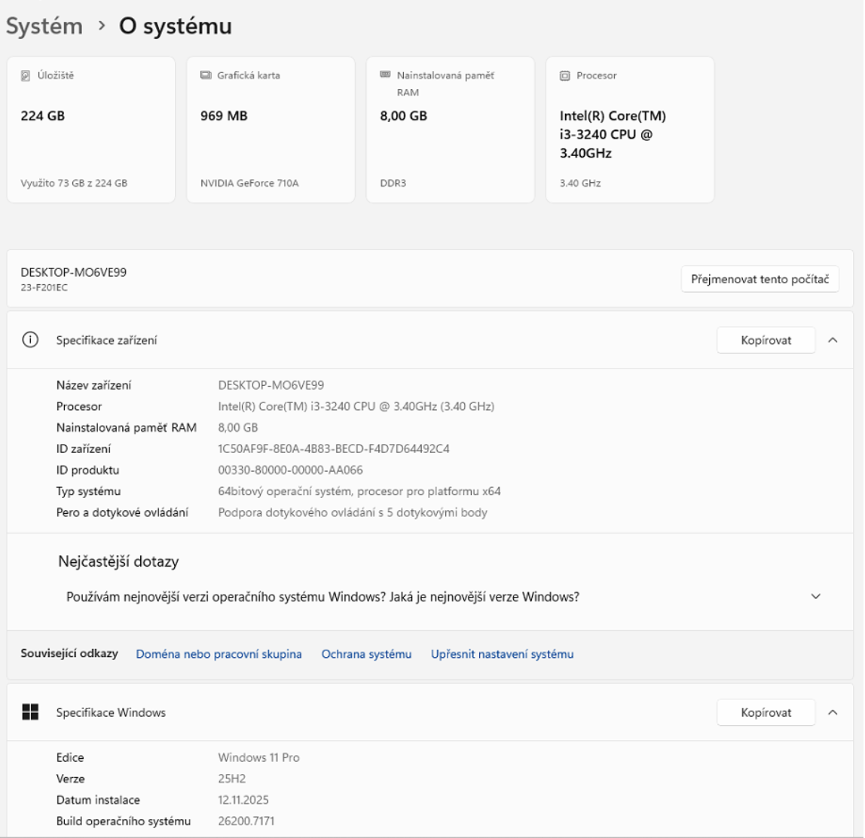
Task: Click the ID zařízení value string
Action: (x=334, y=449)
